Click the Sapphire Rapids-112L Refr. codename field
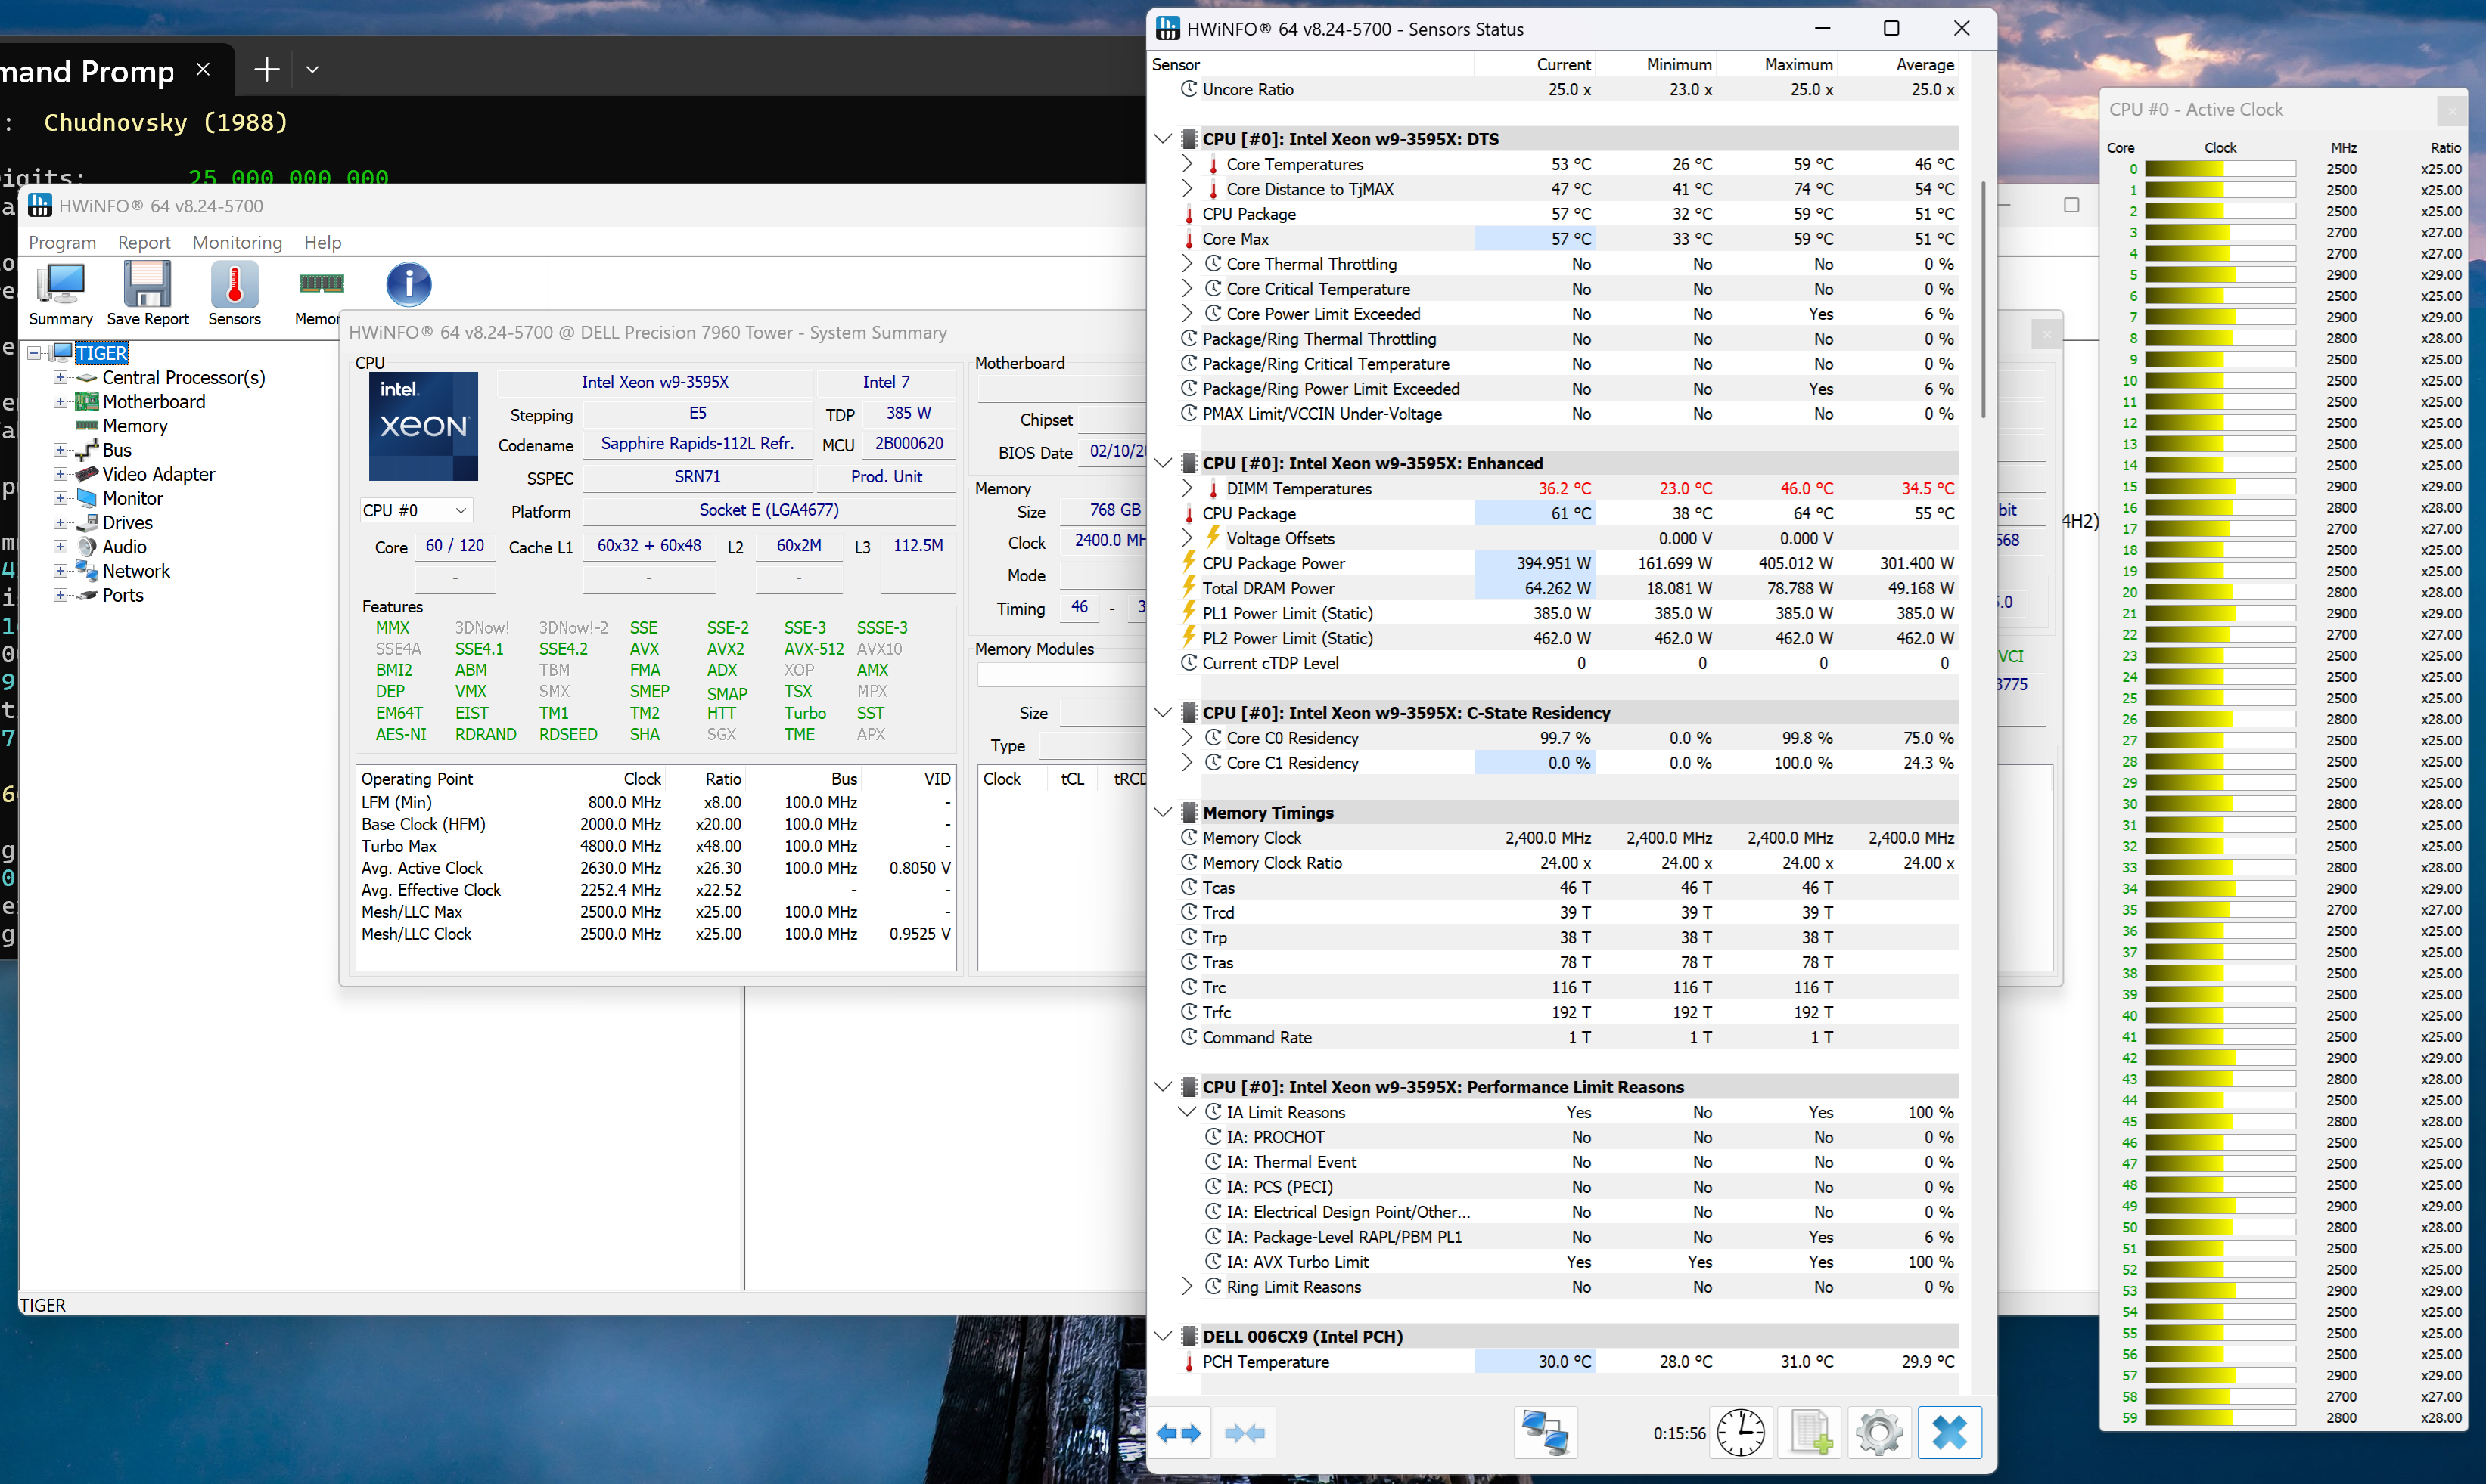The height and width of the screenshot is (1484, 2486). (x=698, y=444)
